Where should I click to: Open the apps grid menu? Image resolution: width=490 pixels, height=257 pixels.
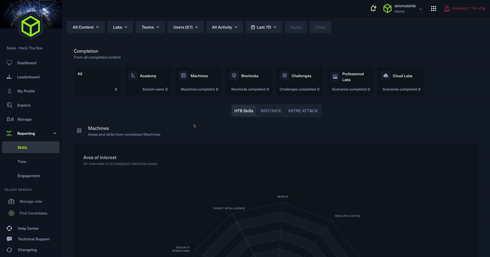click(434, 9)
